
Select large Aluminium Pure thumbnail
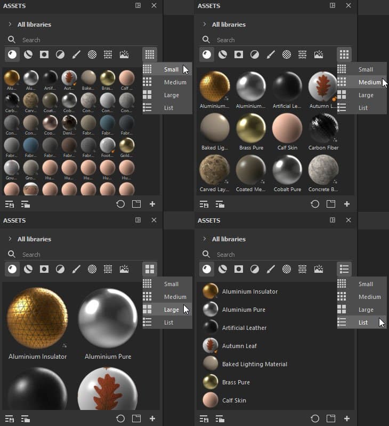tap(108, 318)
